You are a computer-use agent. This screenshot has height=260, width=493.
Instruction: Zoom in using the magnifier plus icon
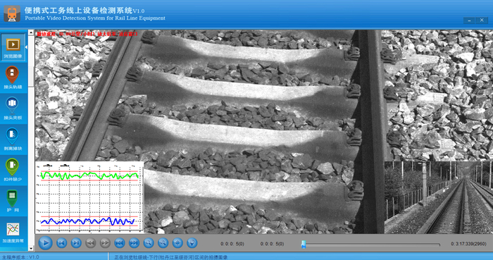click(163, 242)
